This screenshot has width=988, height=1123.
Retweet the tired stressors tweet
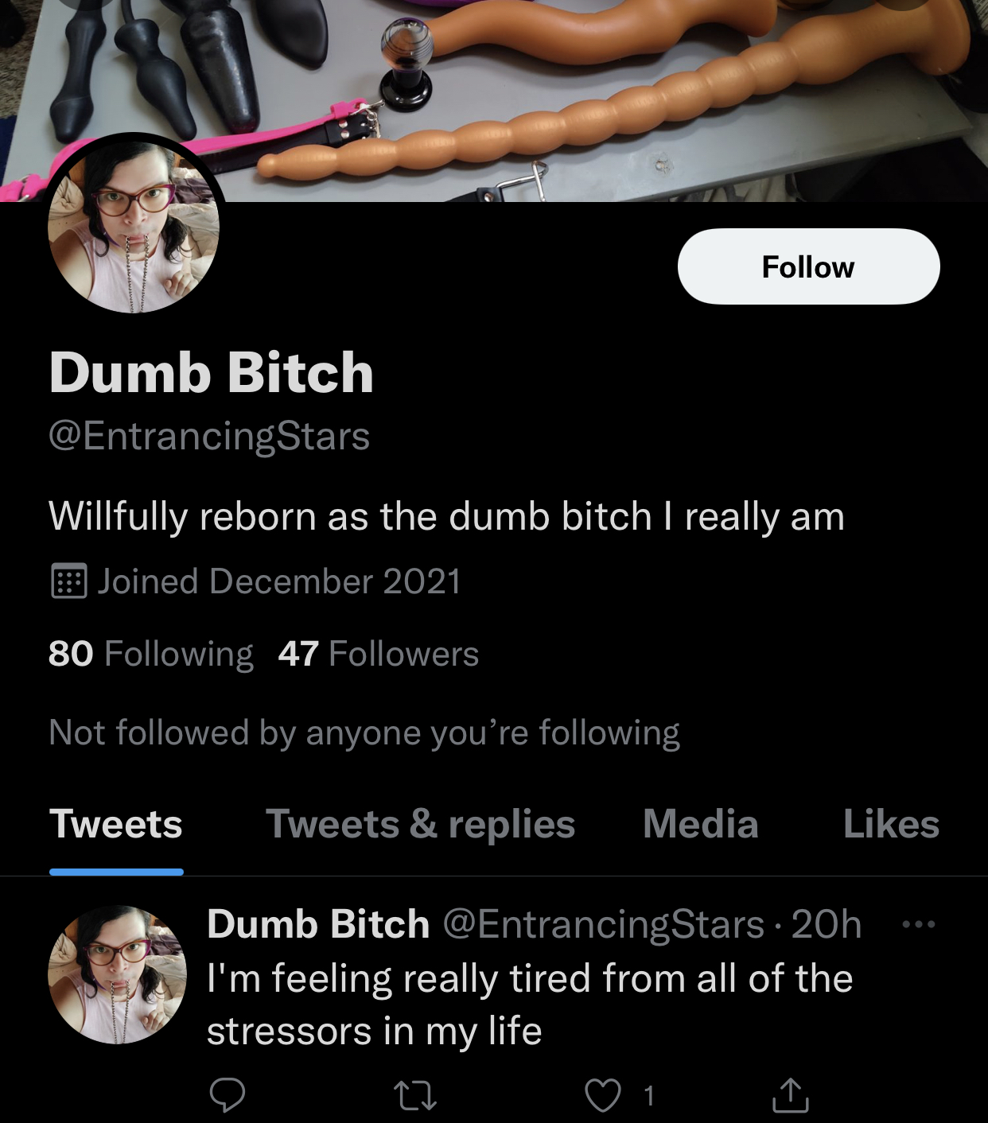point(415,1096)
